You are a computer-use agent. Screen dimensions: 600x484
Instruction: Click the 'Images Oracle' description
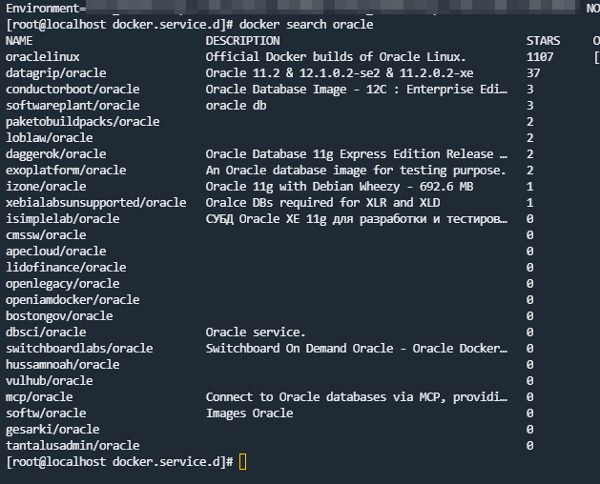coord(249,413)
